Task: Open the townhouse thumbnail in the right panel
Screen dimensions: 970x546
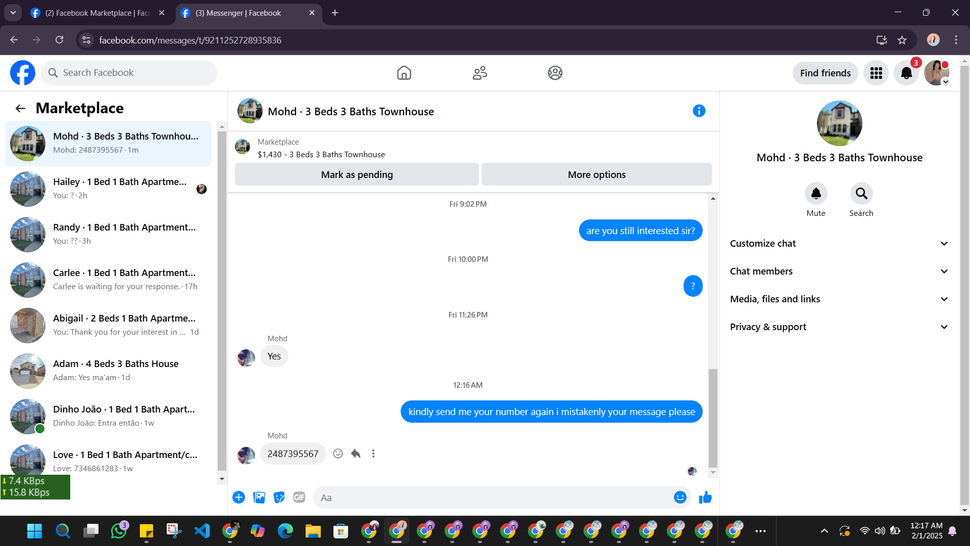Action: pyautogui.click(x=839, y=123)
